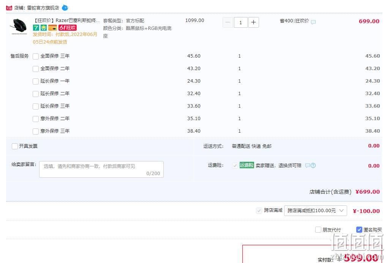The height and width of the screenshot is (263, 387).
Task: Click the green 运费险 badge
Action: 246,165
